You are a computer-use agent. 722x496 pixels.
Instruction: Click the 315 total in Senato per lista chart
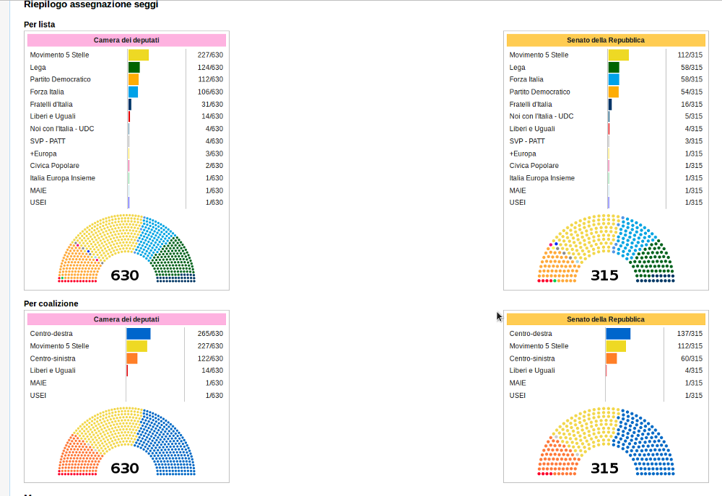605,275
